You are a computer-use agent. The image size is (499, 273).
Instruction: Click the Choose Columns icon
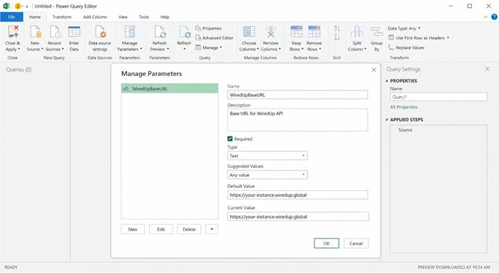(249, 32)
